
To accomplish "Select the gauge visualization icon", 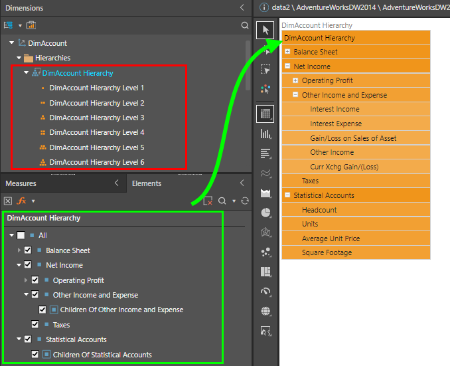I will click(265, 292).
